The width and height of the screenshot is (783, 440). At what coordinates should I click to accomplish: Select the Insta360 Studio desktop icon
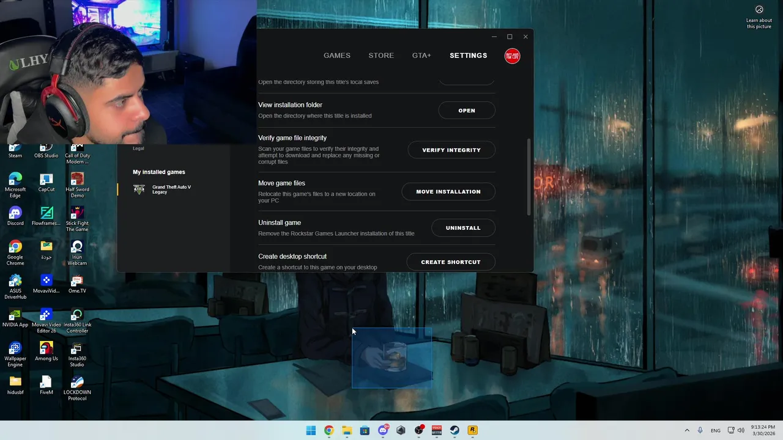click(x=77, y=354)
